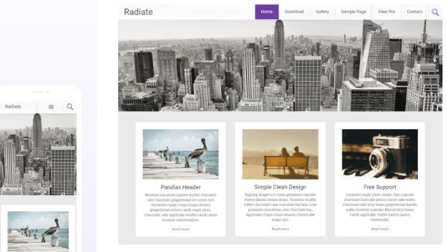Click the Parallax Header heading
Image resolution: width=447 pixels, height=252 pixels.
tap(180, 187)
